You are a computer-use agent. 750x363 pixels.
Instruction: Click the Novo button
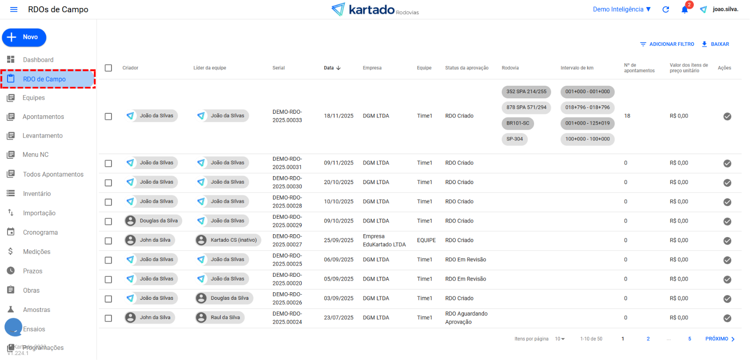point(24,37)
